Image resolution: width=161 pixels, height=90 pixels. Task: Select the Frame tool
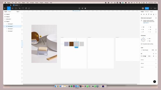(x=12, y=8)
